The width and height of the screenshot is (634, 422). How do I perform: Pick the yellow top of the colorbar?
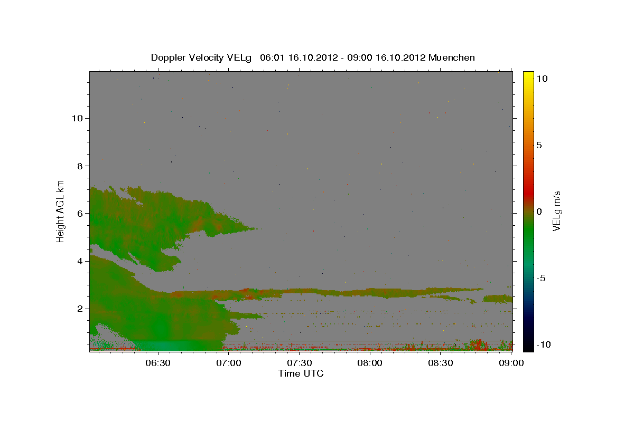click(x=528, y=76)
